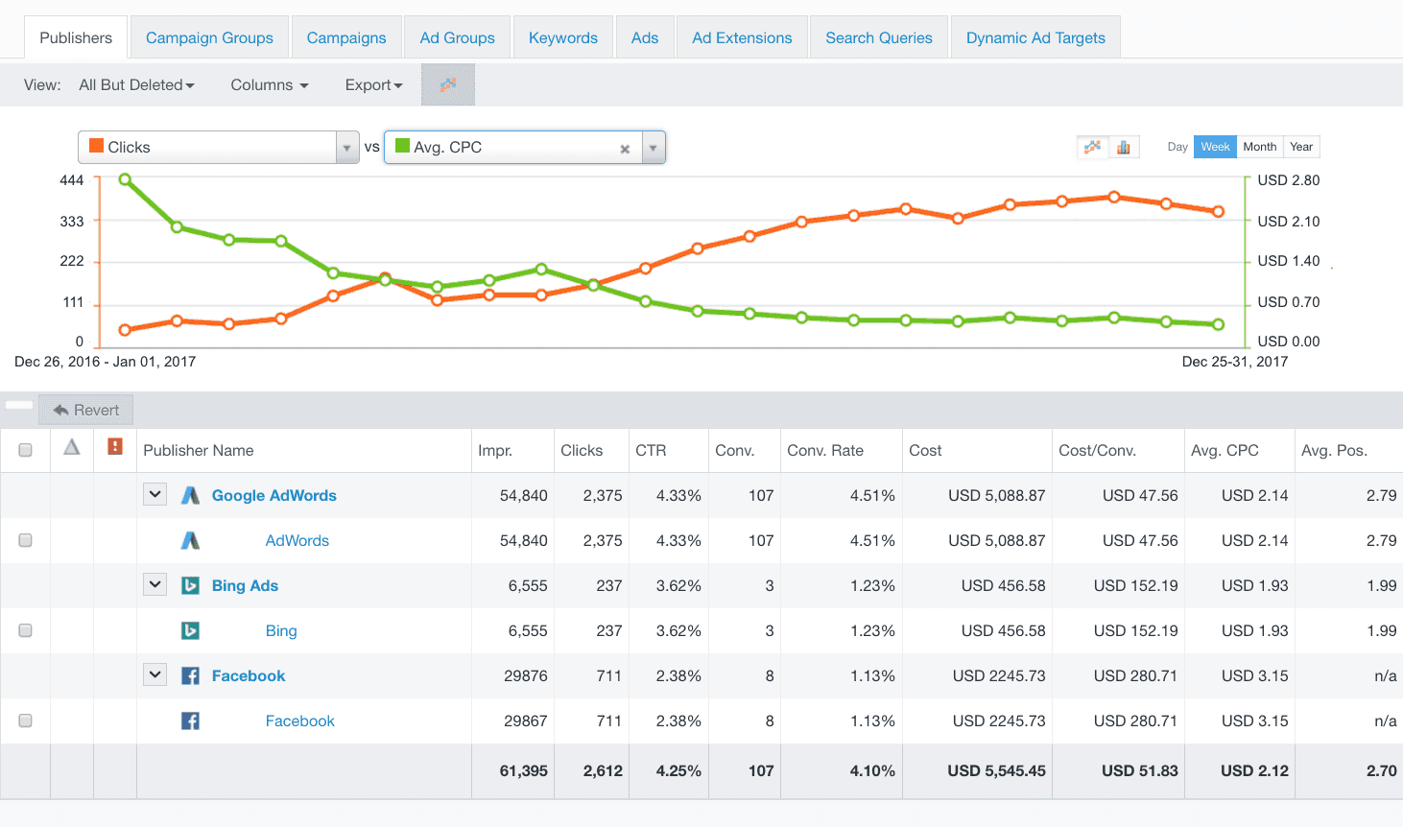Click the Bing Ads logo in the table
The height and width of the screenshot is (827, 1403).
pyautogui.click(x=190, y=585)
